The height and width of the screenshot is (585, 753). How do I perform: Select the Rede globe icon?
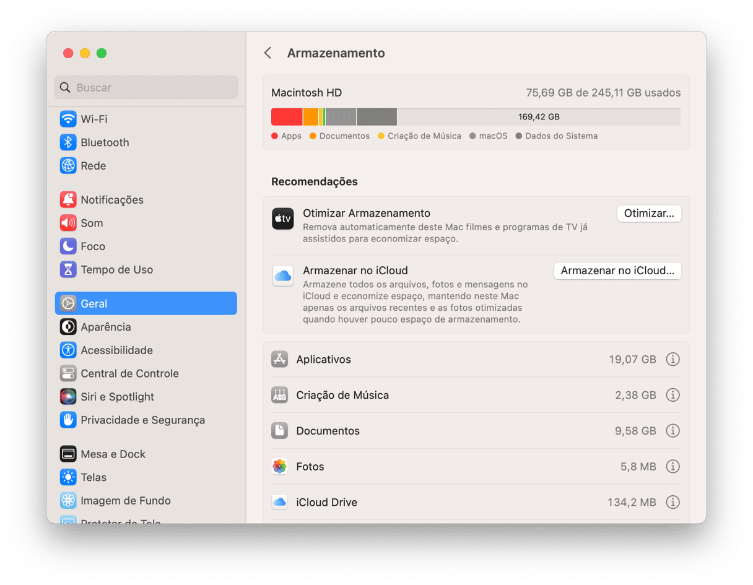click(68, 166)
